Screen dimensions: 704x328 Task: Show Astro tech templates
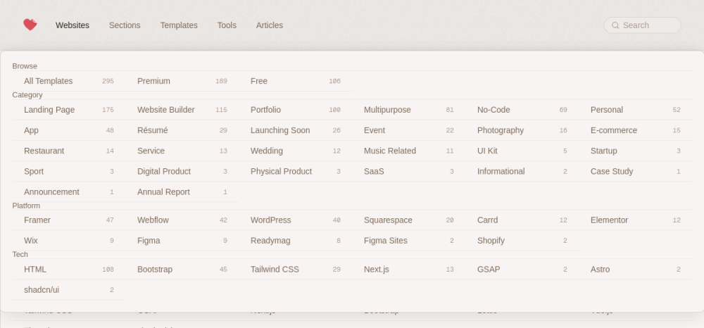[635, 270]
